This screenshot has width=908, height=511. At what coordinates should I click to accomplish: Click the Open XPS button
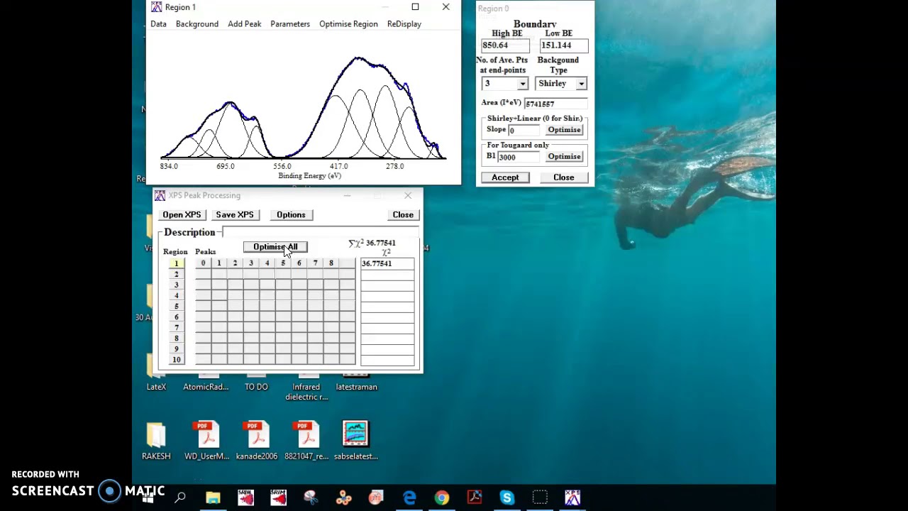coord(182,214)
